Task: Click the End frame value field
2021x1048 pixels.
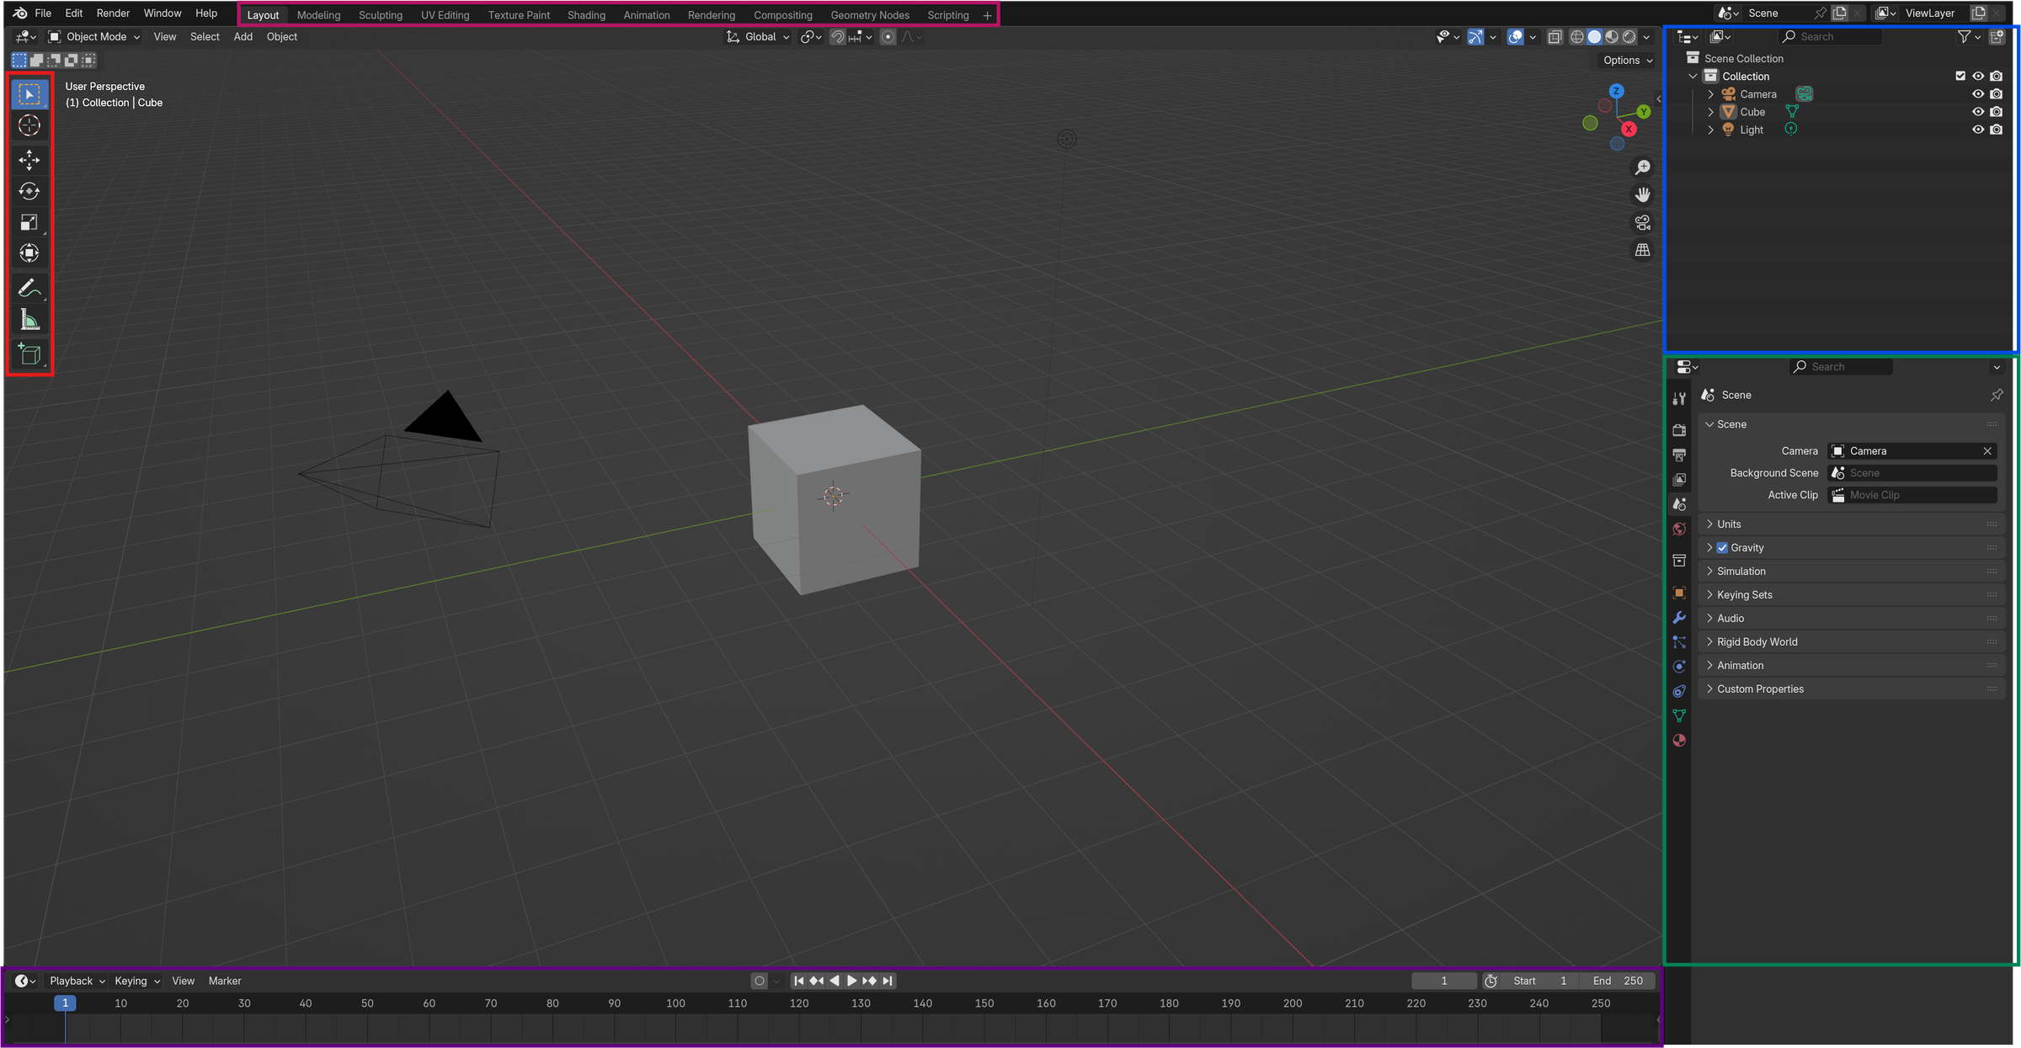Action: (x=1618, y=981)
